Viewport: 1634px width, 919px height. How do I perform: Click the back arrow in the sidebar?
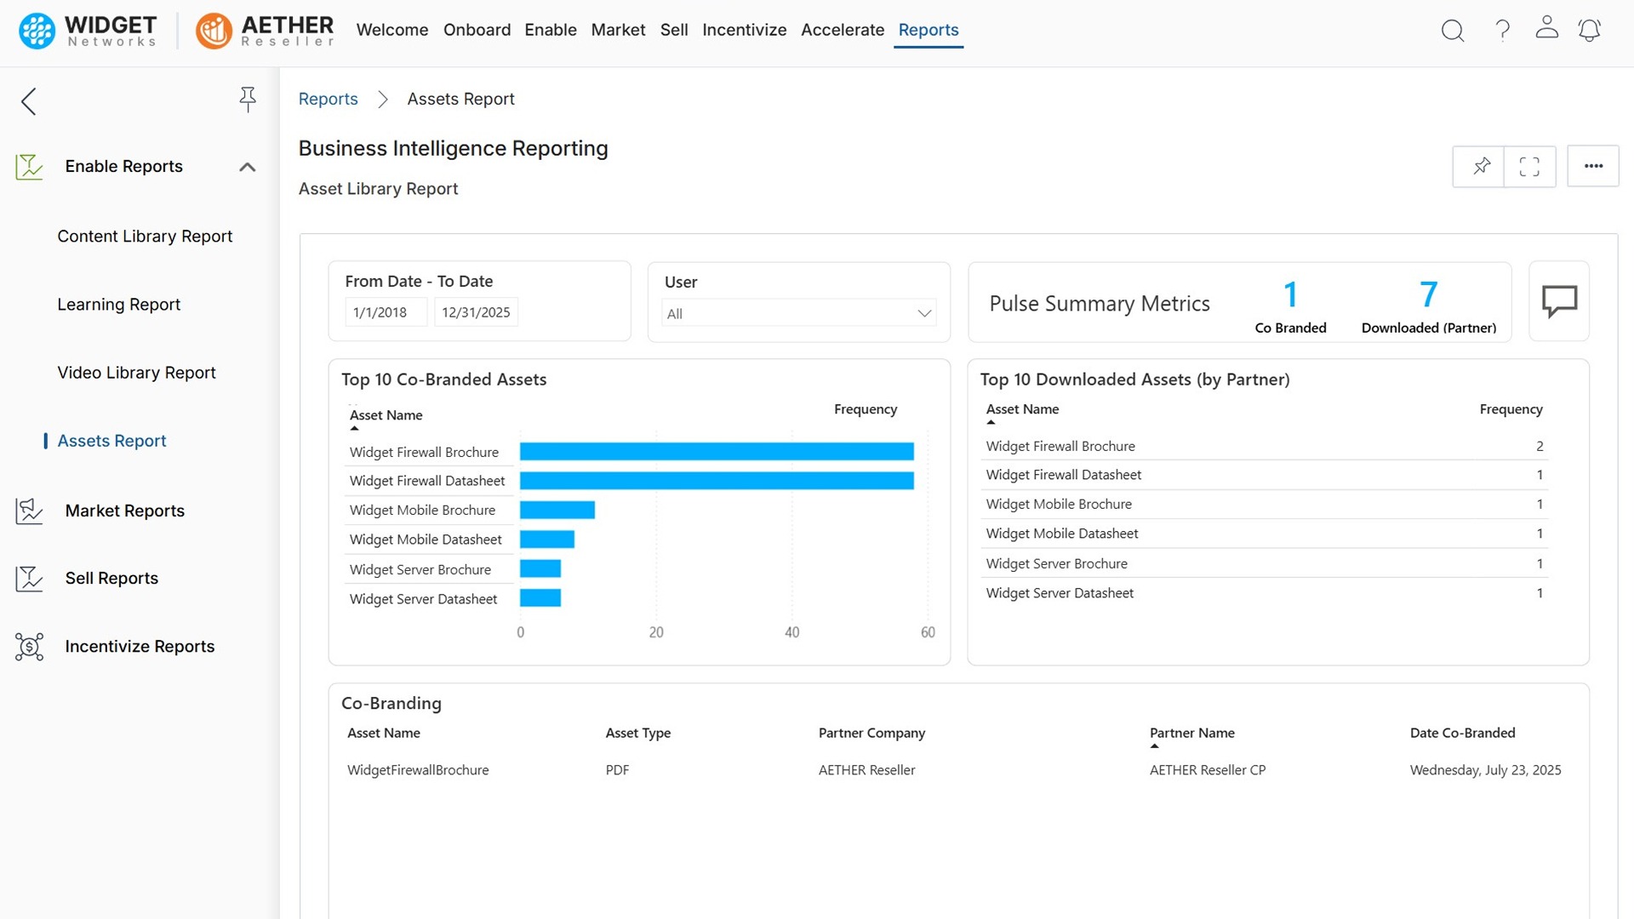click(x=28, y=101)
